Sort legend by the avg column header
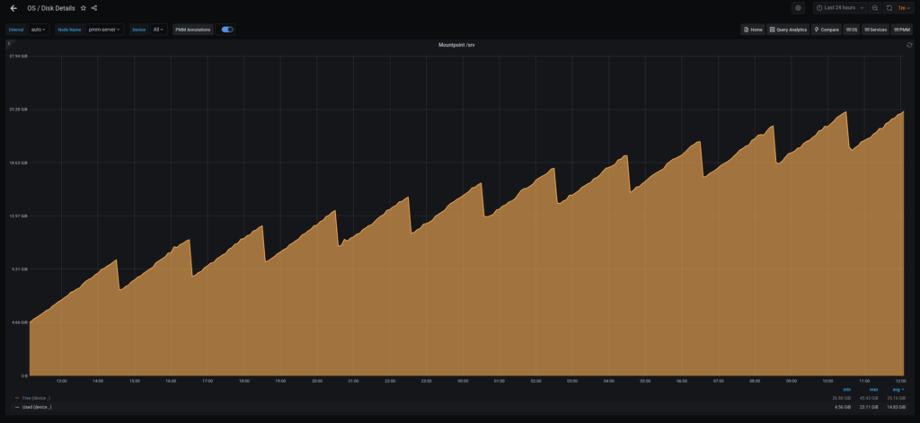 [x=897, y=389]
